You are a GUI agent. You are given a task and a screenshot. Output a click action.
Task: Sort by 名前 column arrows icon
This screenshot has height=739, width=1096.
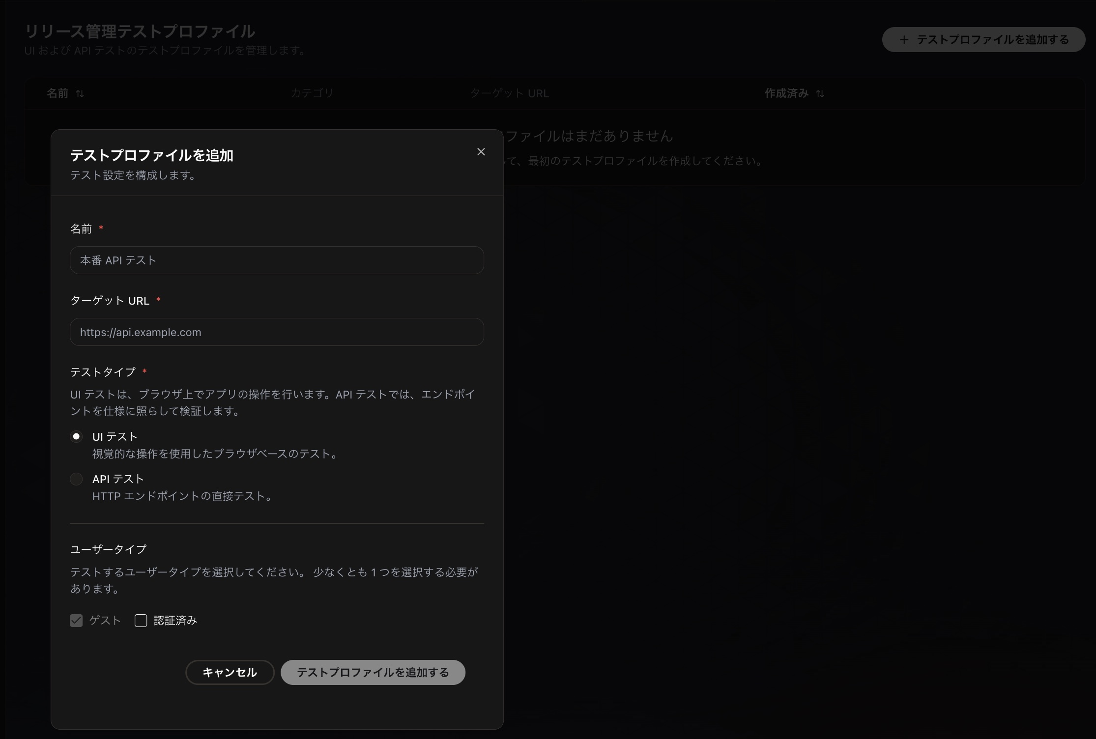(x=80, y=93)
